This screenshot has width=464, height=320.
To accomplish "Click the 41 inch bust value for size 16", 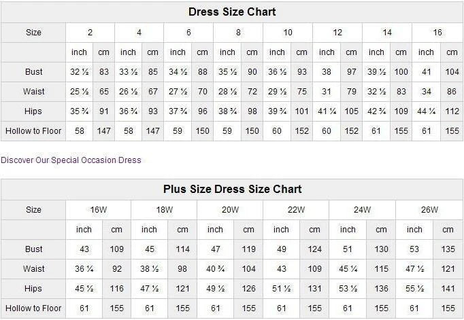I will tap(426, 72).
